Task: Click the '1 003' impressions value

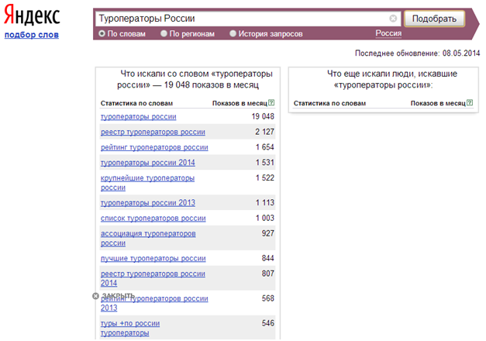Action: coord(264,218)
